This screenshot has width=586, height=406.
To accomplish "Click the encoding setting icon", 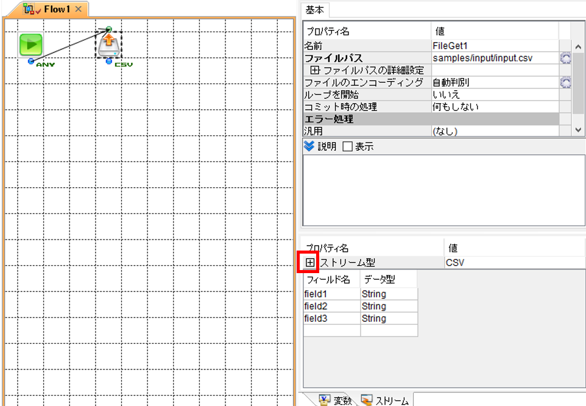I will tap(565, 82).
